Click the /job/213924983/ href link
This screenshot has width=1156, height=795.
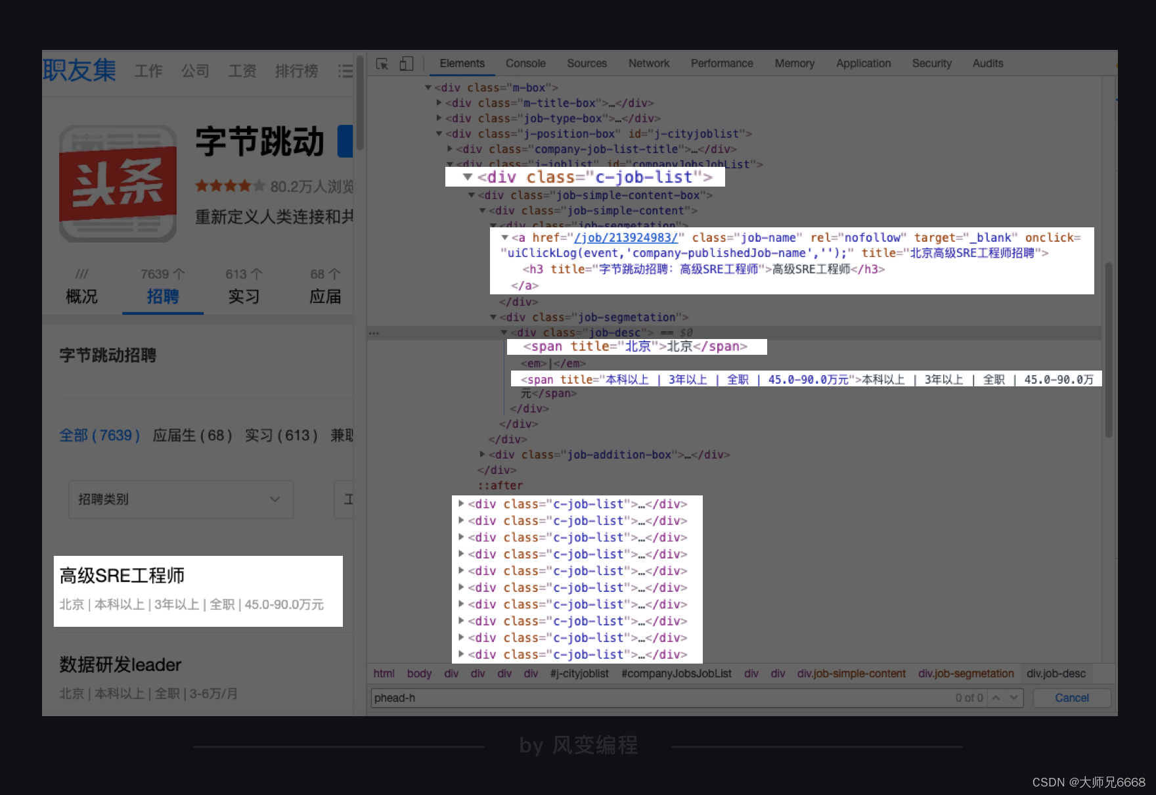pyautogui.click(x=626, y=238)
